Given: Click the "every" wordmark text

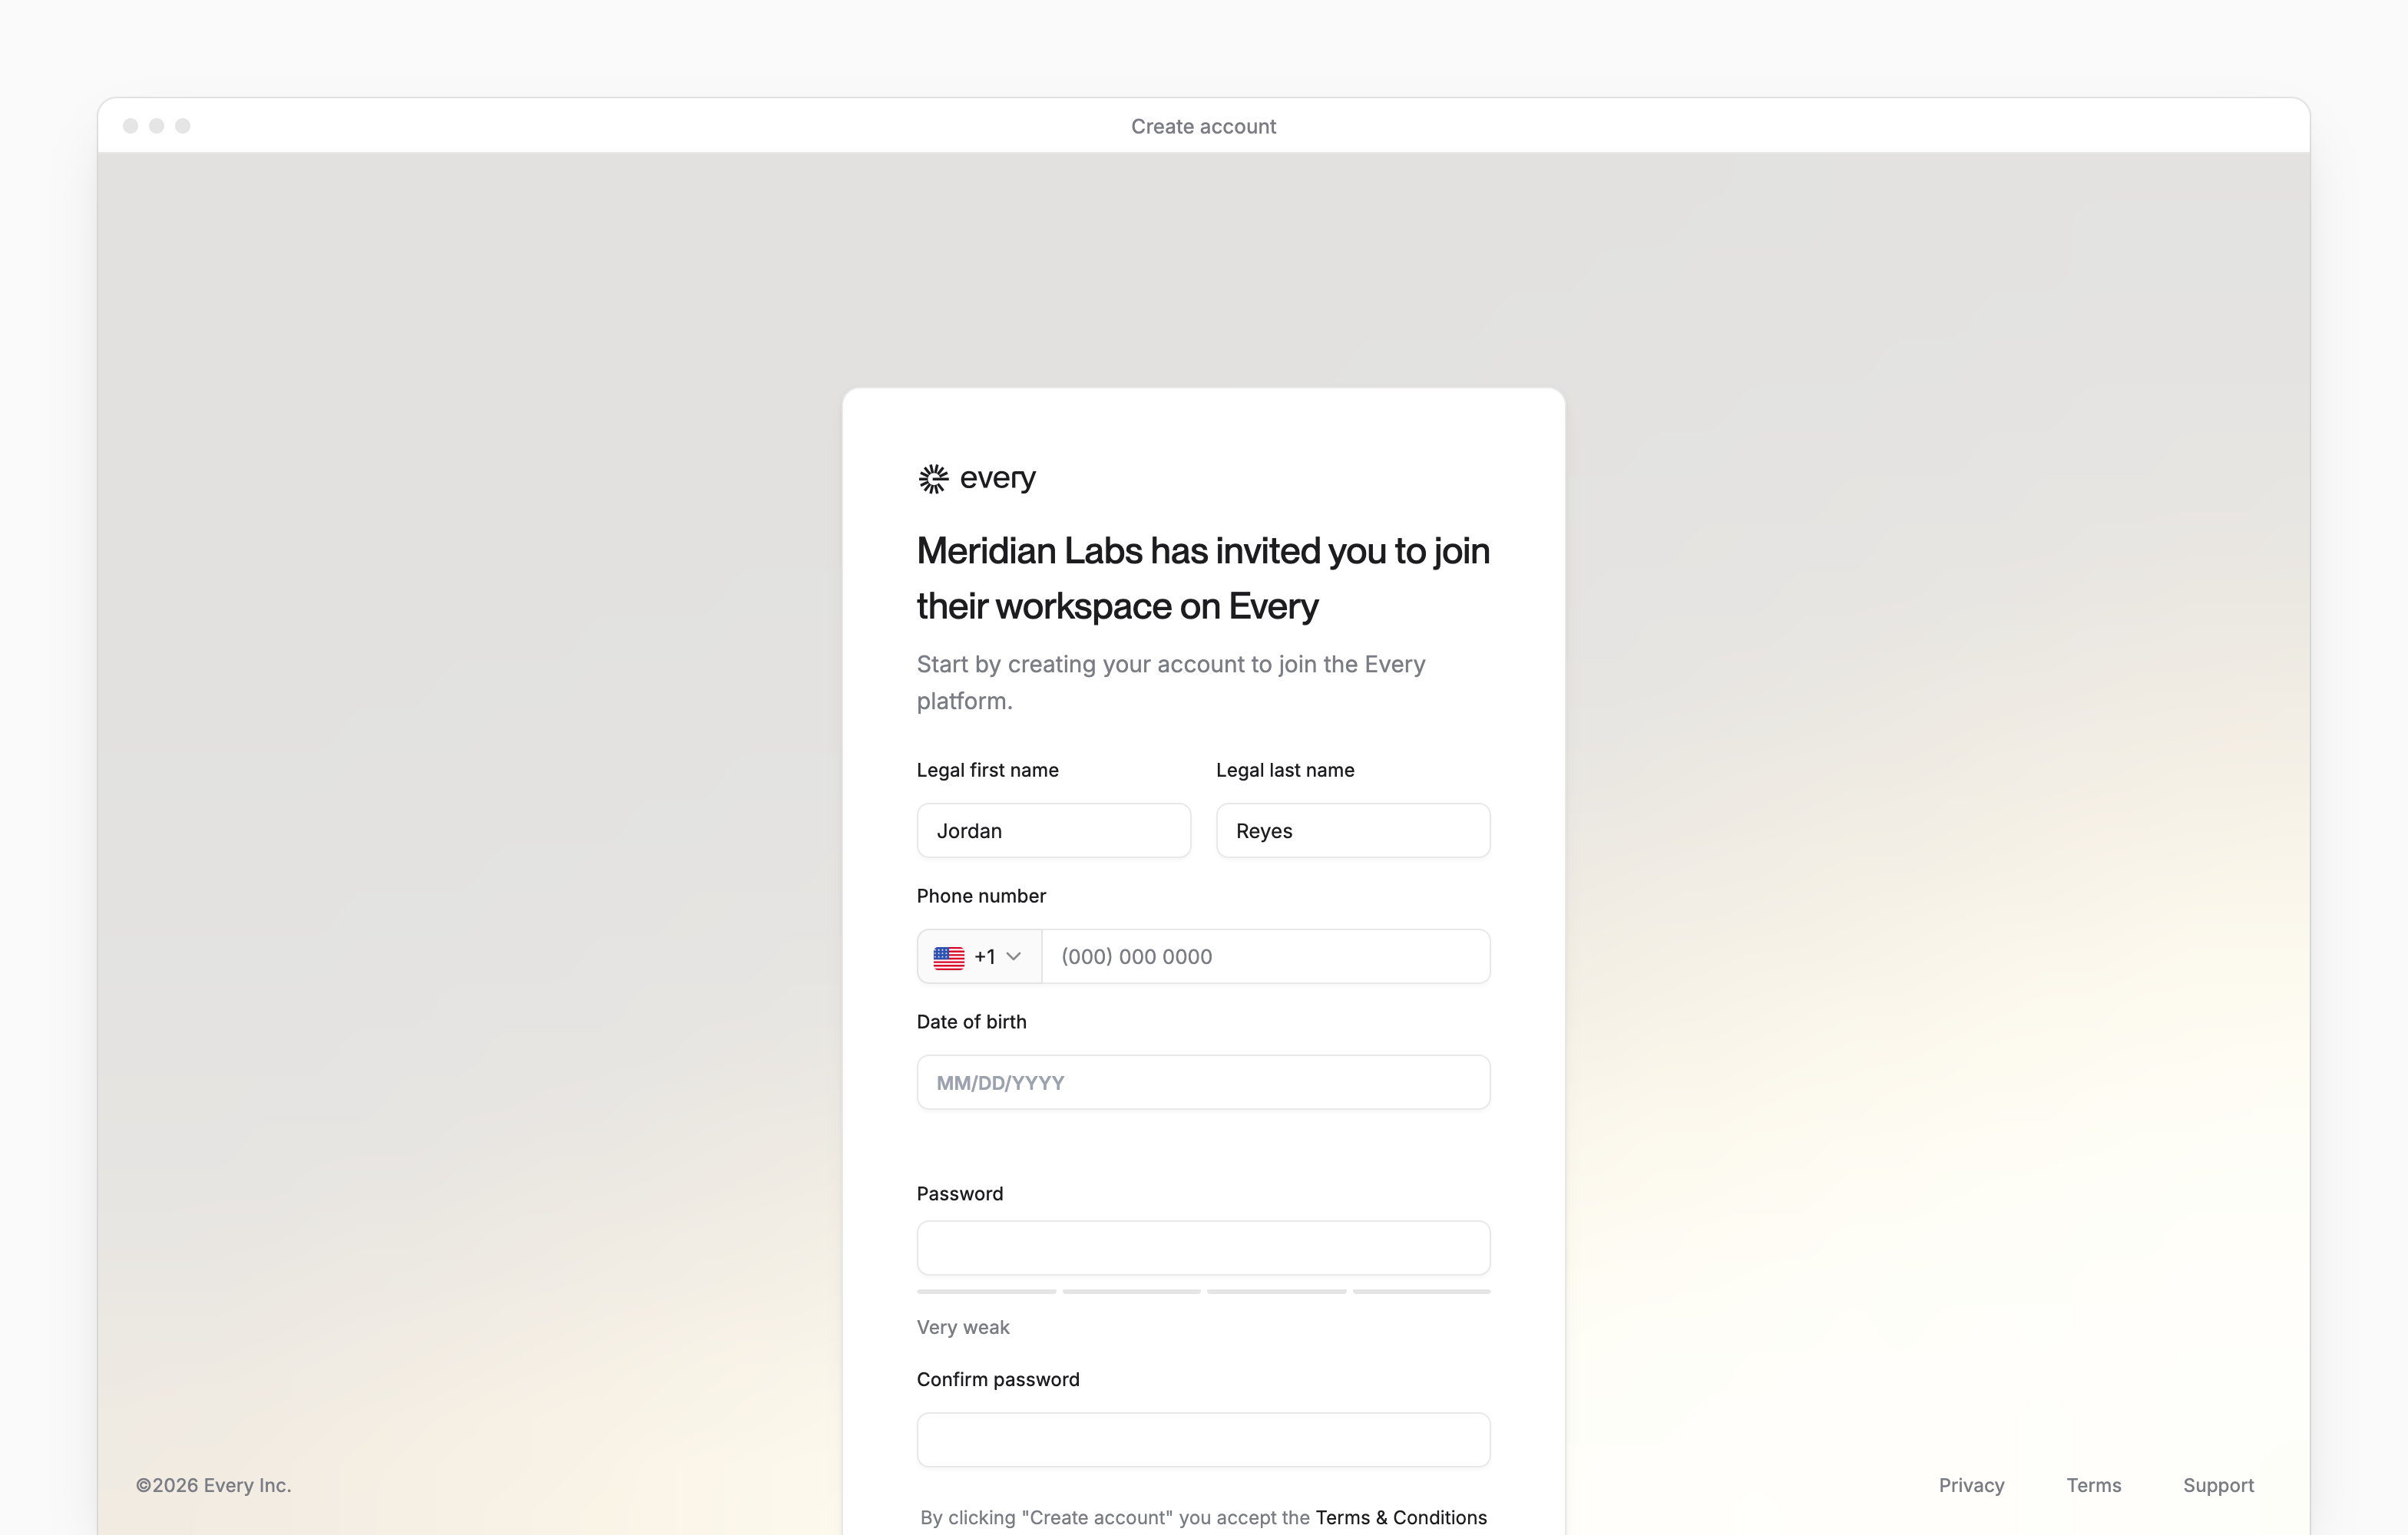Looking at the screenshot, I should [997, 479].
